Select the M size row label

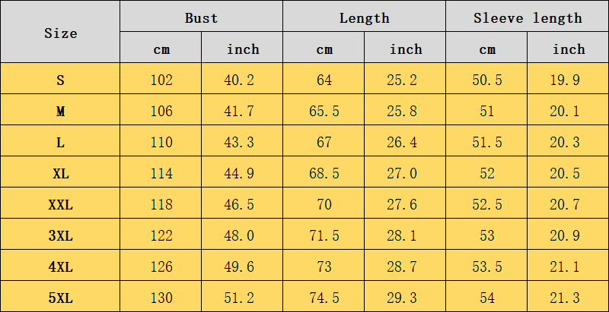60,109
